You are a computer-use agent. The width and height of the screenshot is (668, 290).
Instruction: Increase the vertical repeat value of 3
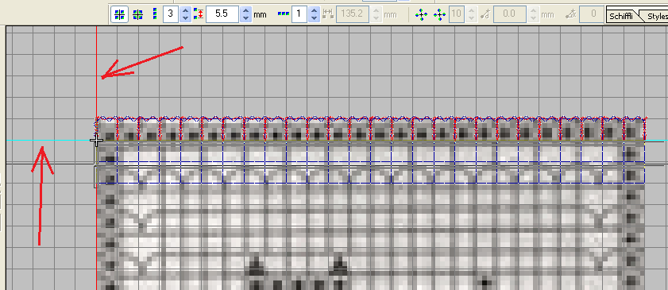tap(185, 10)
